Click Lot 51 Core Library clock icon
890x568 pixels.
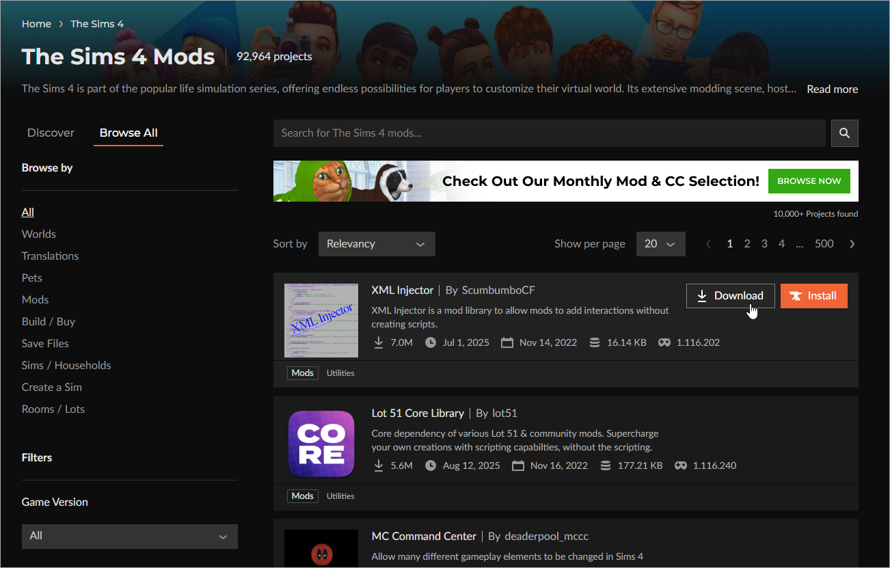(431, 465)
